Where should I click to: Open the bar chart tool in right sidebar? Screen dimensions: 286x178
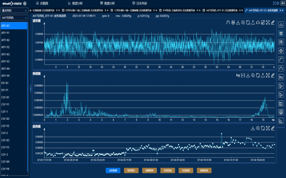tap(281, 25)
